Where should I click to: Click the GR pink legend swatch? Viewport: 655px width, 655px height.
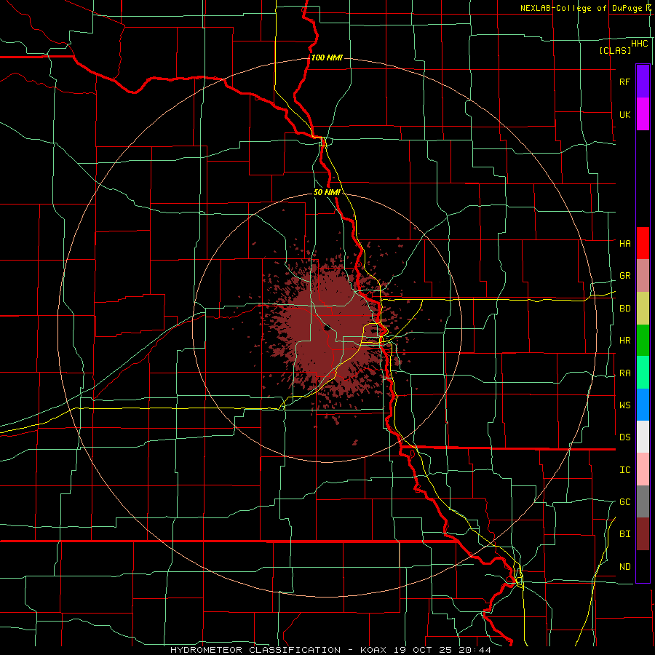pos(643,276)
